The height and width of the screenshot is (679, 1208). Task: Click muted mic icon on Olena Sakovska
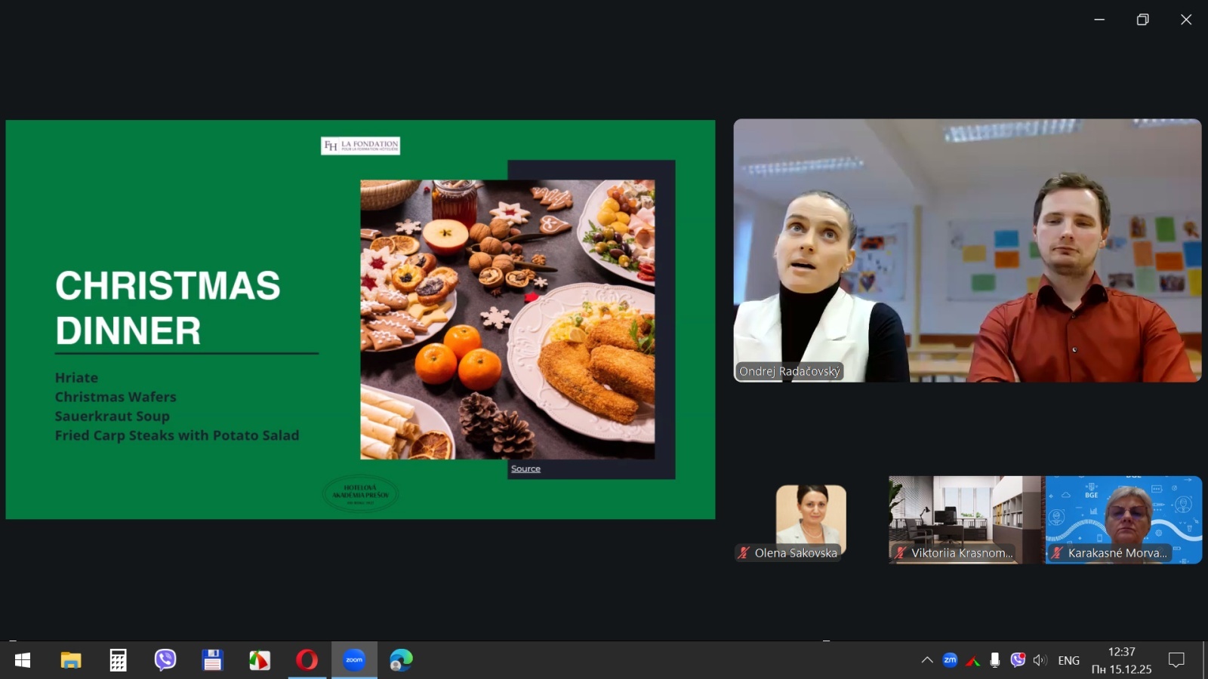[x=744, y=553]
